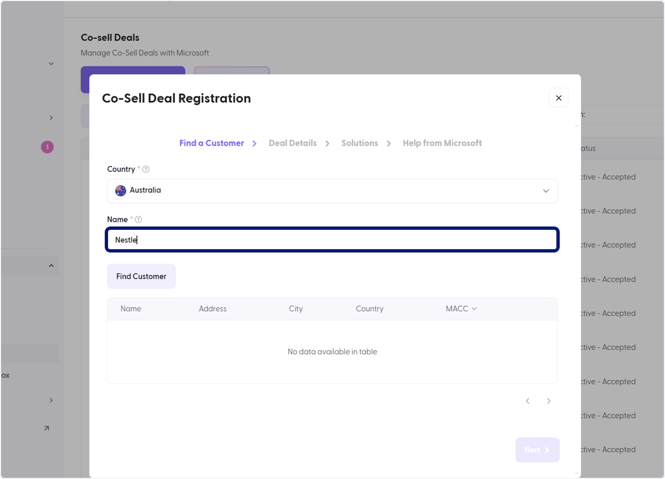Click the Country column header in table

point(370,309)
